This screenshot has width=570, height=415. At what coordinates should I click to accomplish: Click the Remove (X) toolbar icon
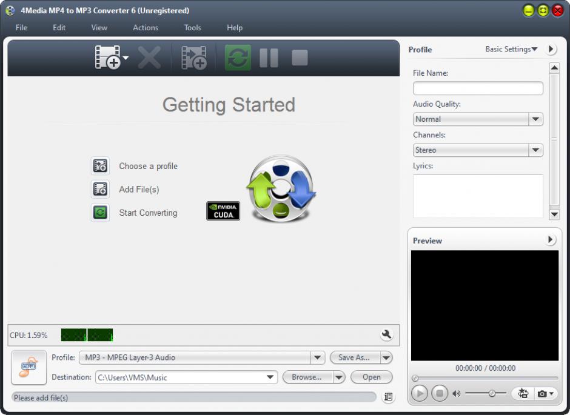[x=149, y=58]
